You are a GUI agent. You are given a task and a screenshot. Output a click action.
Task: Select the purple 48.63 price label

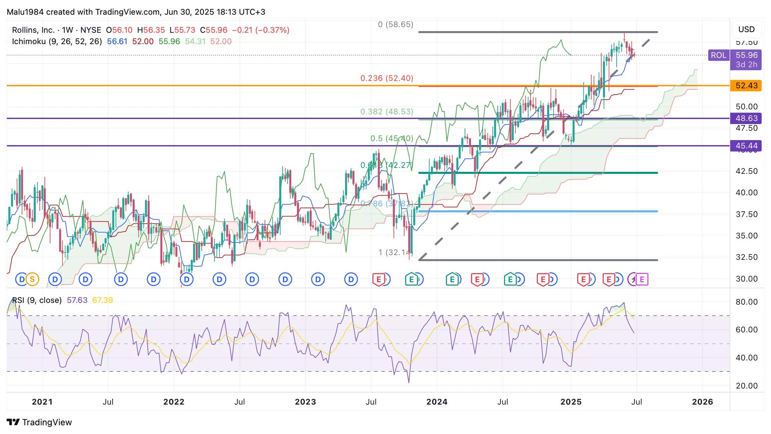click(x=746, y=118)
